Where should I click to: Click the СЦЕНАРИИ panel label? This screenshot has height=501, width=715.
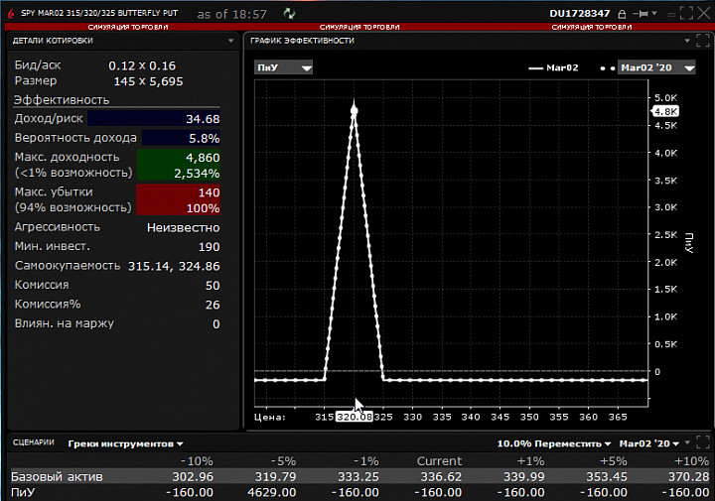click(x=34, y=442)
